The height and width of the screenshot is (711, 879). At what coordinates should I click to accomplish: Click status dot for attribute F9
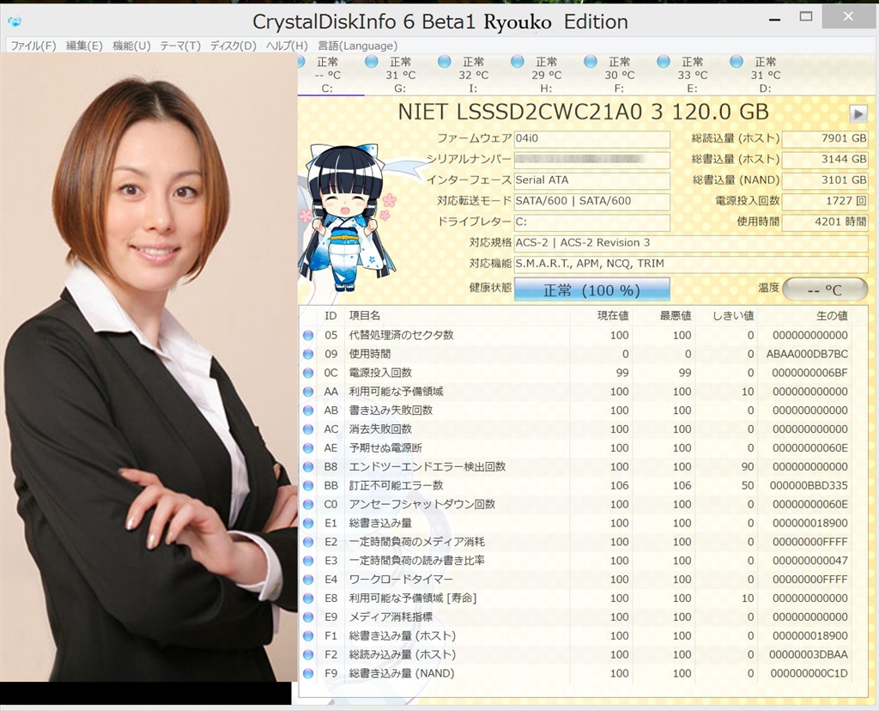coord(308,673)
